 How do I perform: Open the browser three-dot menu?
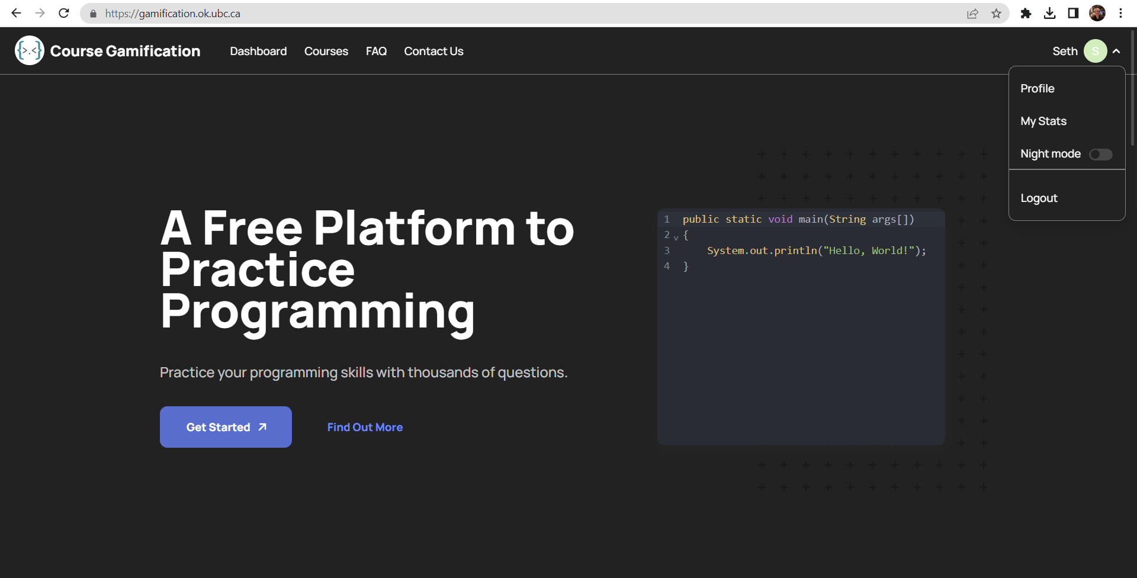point(1120,13)
